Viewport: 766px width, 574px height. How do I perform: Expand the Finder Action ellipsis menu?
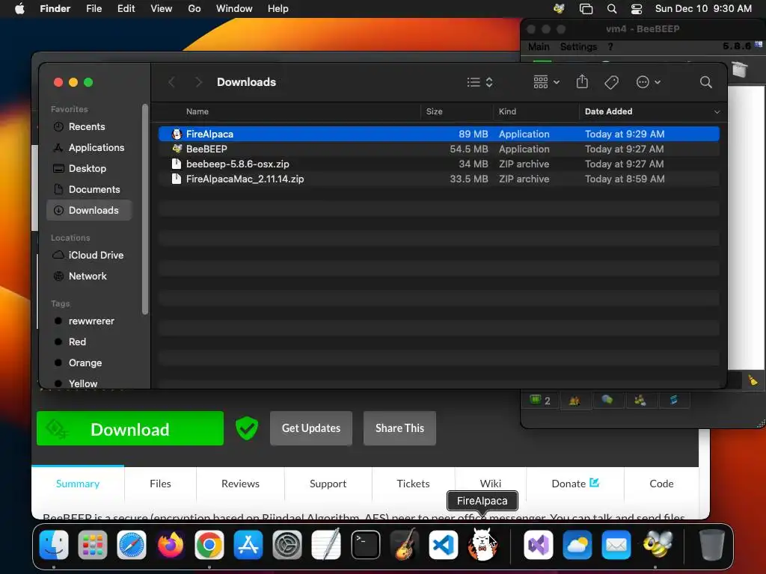[x=649, y=82]
